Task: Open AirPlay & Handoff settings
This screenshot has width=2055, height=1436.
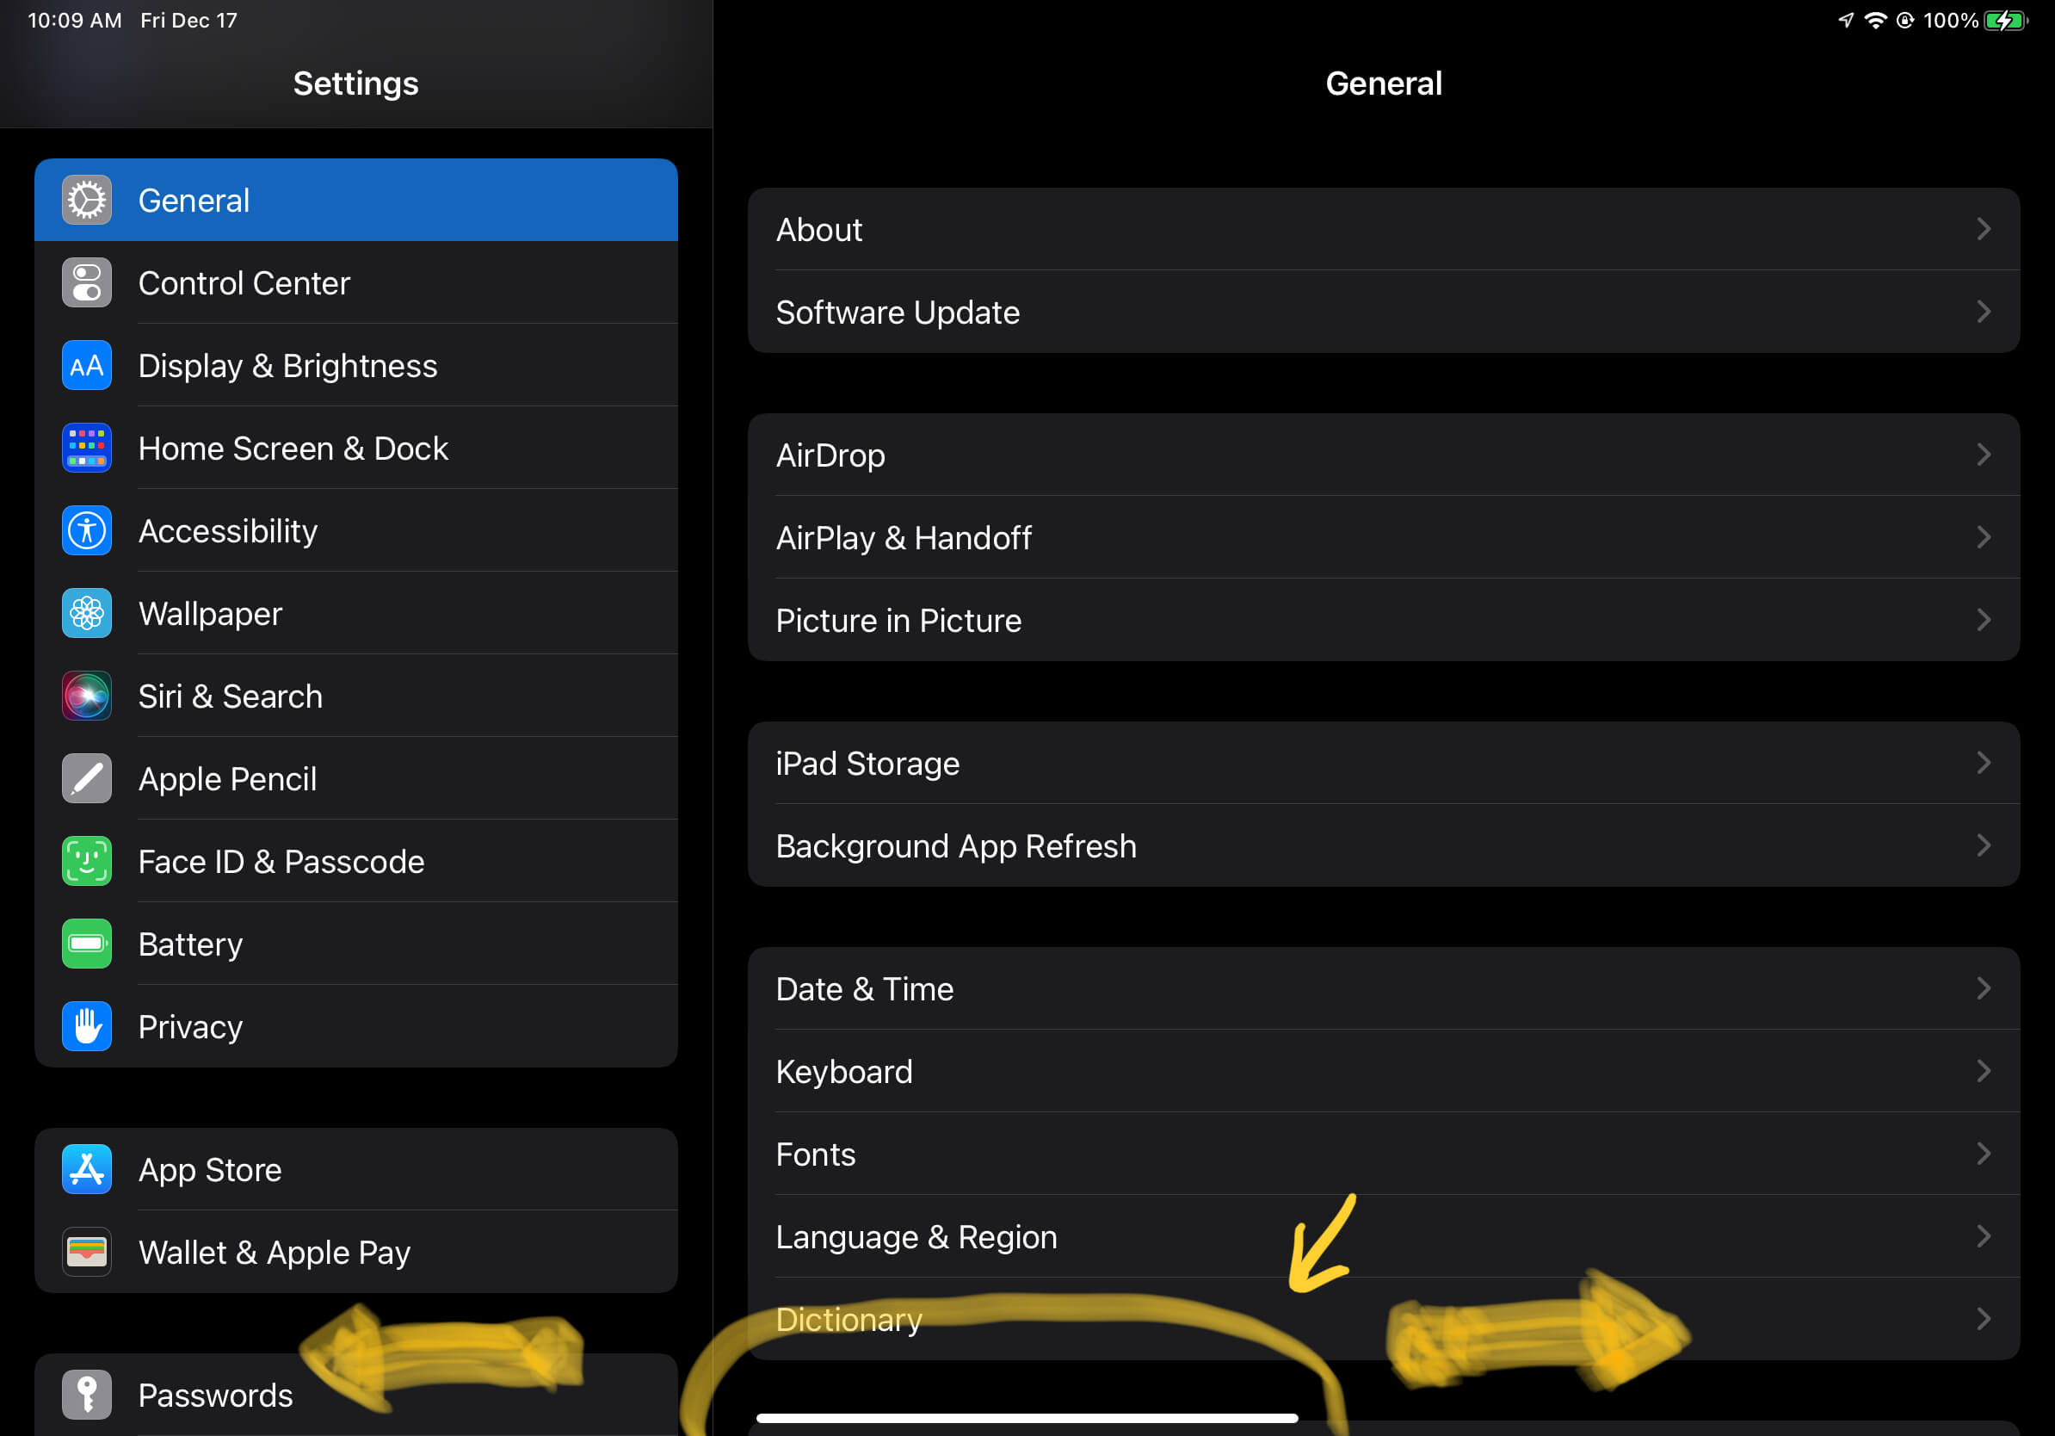Action: click(1380, 537)
